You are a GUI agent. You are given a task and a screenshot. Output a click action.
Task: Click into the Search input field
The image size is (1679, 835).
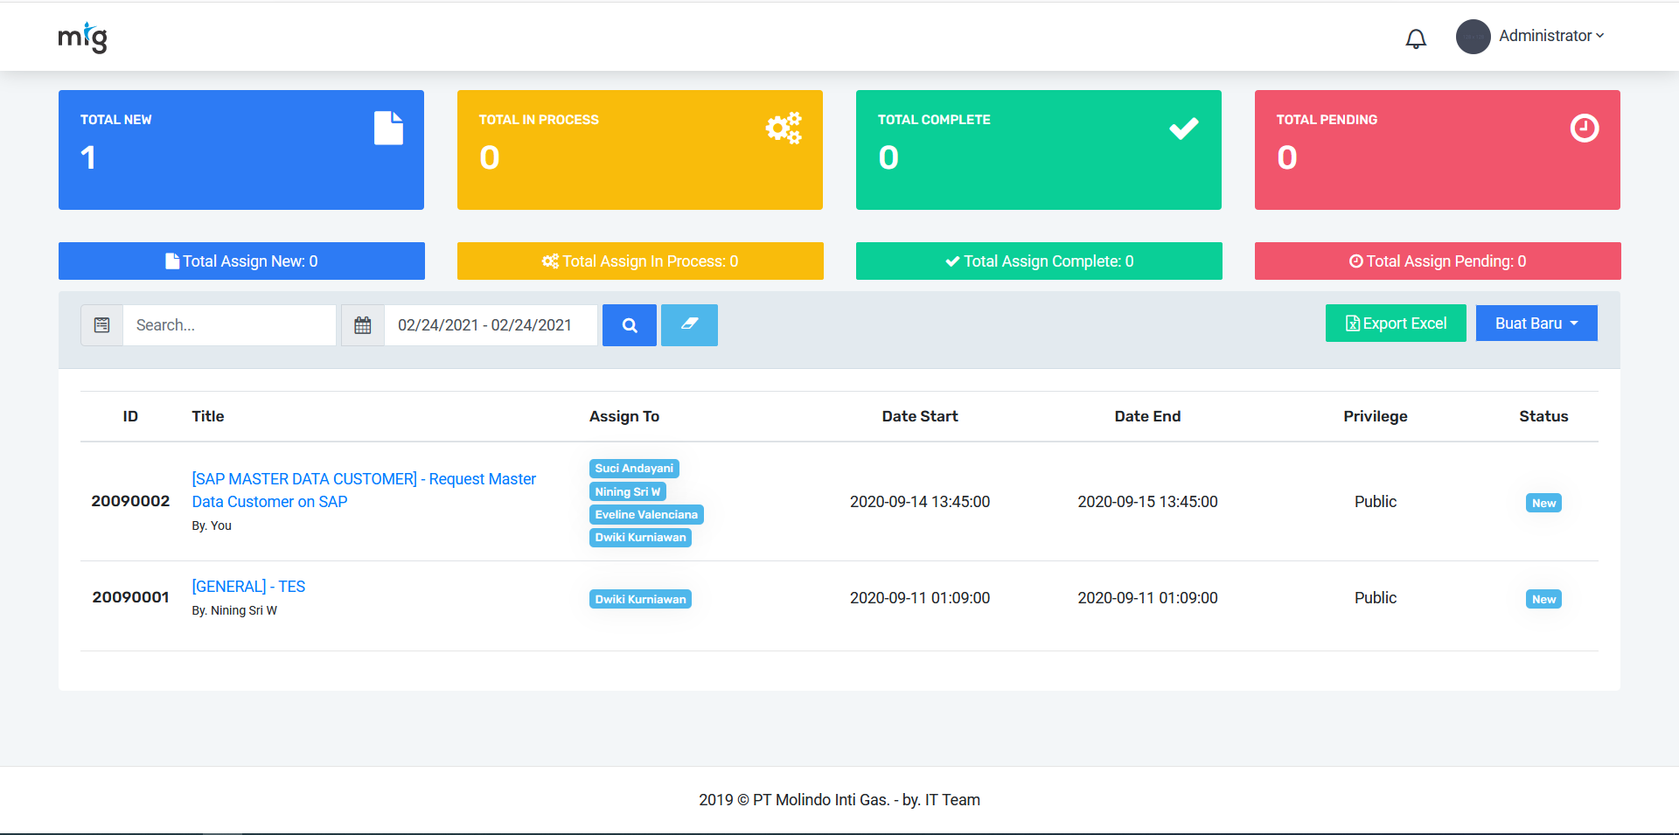point(229,325)
